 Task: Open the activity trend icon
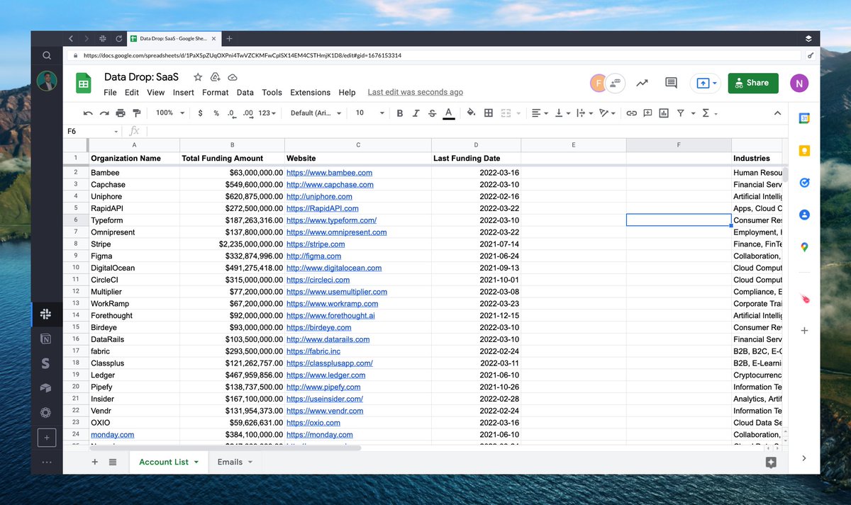coord(642,83)
